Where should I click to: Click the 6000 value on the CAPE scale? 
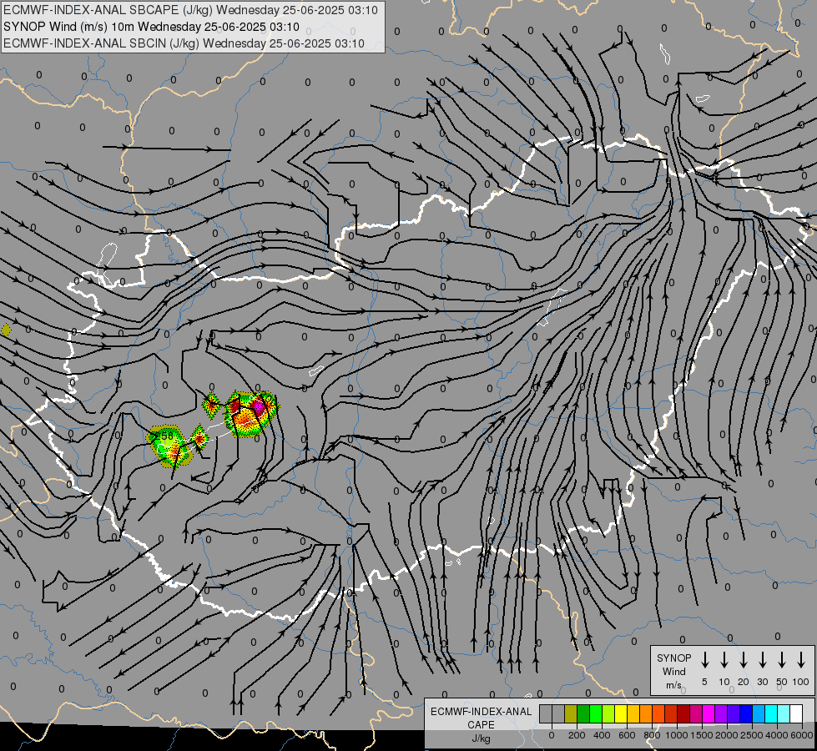(801, 735)
